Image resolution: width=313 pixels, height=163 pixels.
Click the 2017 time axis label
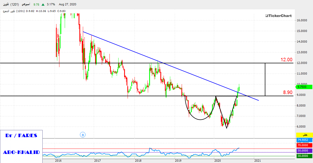pos(97,161)
